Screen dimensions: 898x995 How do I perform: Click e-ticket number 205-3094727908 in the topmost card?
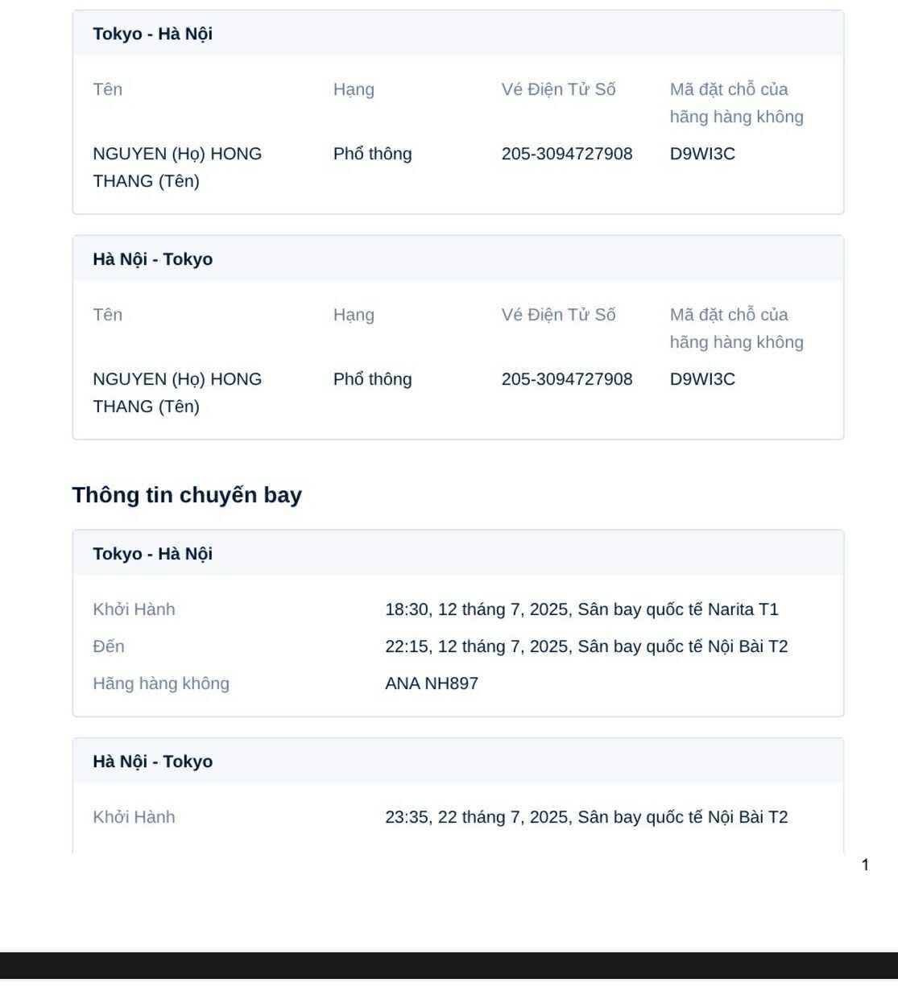point(567,154)
